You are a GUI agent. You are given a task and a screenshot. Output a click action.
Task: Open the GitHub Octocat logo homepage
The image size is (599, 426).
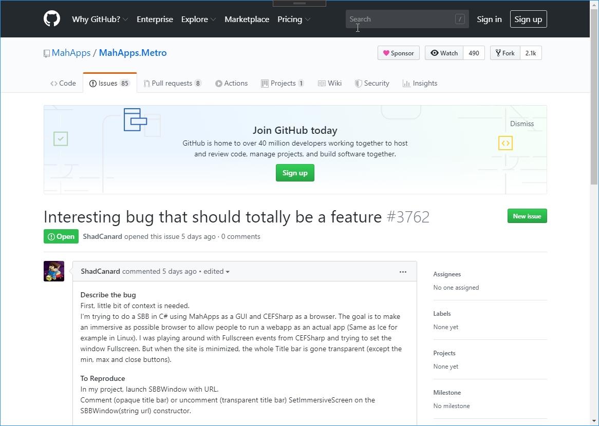pos(52,18)
